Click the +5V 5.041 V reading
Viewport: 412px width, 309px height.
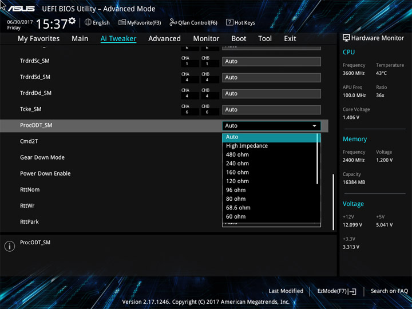pyautogui.click(x=384, y=225)
